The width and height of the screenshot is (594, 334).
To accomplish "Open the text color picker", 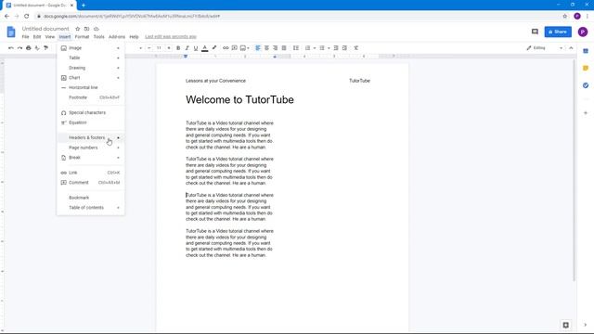I will click(205, 48).
